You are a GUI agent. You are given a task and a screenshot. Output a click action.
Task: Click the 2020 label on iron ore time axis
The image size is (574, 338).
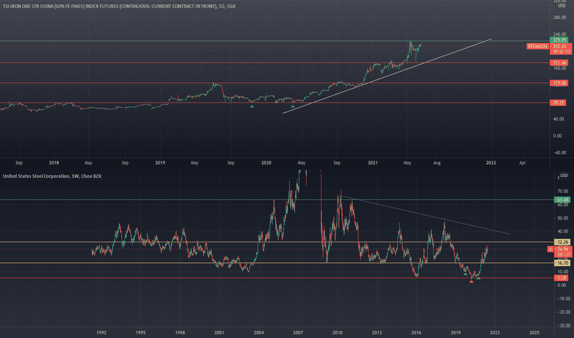point(266,163)
